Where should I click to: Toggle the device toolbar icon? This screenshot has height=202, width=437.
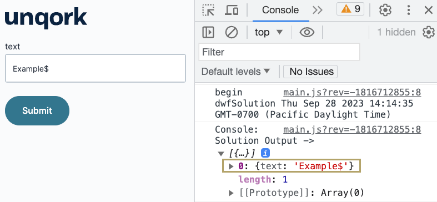(x=232, y=10)
